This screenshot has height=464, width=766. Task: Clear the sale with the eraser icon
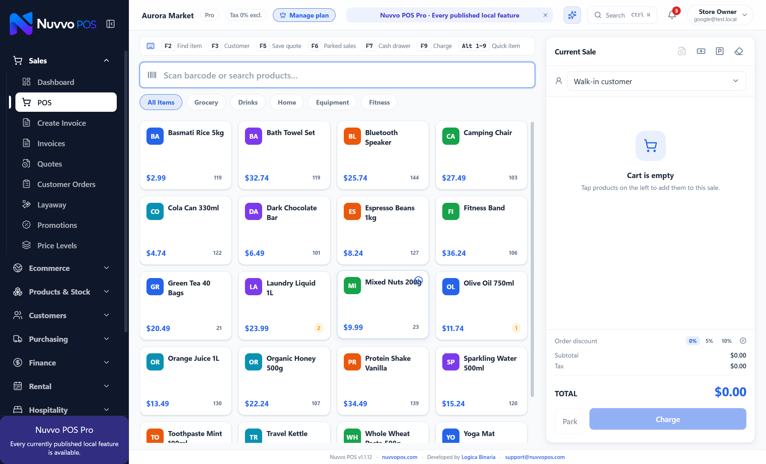coord(738,52)
